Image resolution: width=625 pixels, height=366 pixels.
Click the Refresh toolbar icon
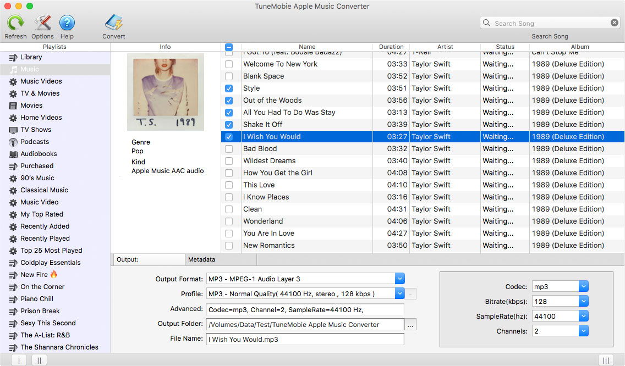[15, 23]
